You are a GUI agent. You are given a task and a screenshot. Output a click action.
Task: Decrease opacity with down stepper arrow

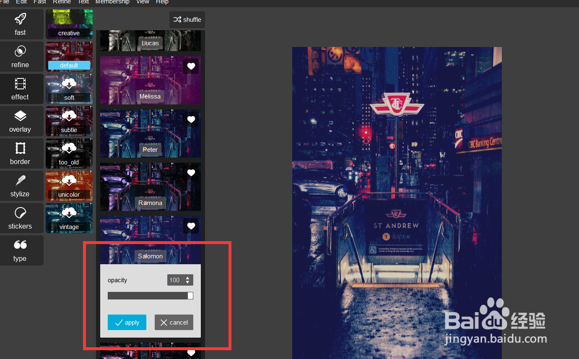187,282
